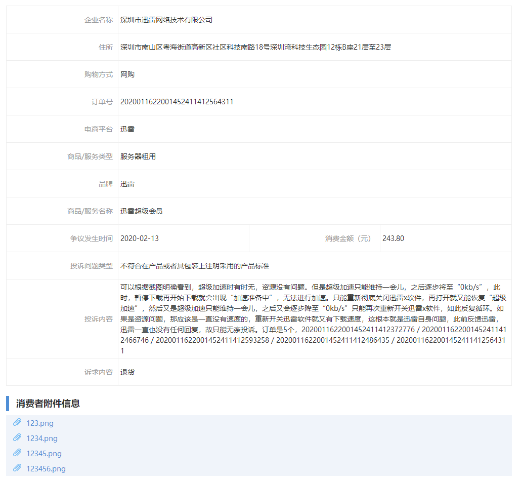Click the paperclip icon beside 123456.png
This screenshot has width=521, height=480.
click(19, 468)
